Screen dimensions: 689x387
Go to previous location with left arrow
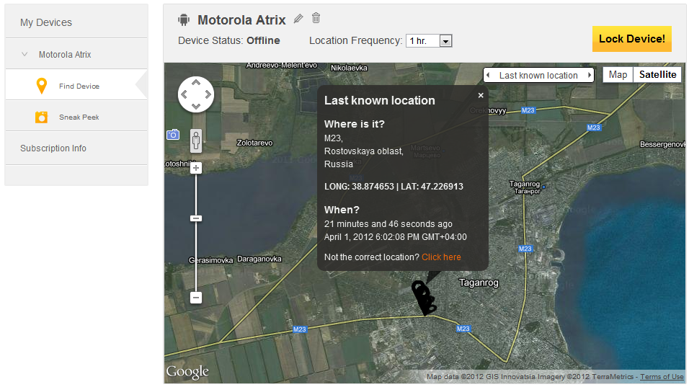click(488, 75)
